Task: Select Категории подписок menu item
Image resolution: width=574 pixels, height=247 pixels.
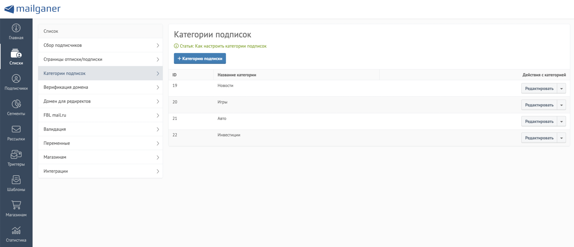Action: pyautogui.click(x=100, y=73)
